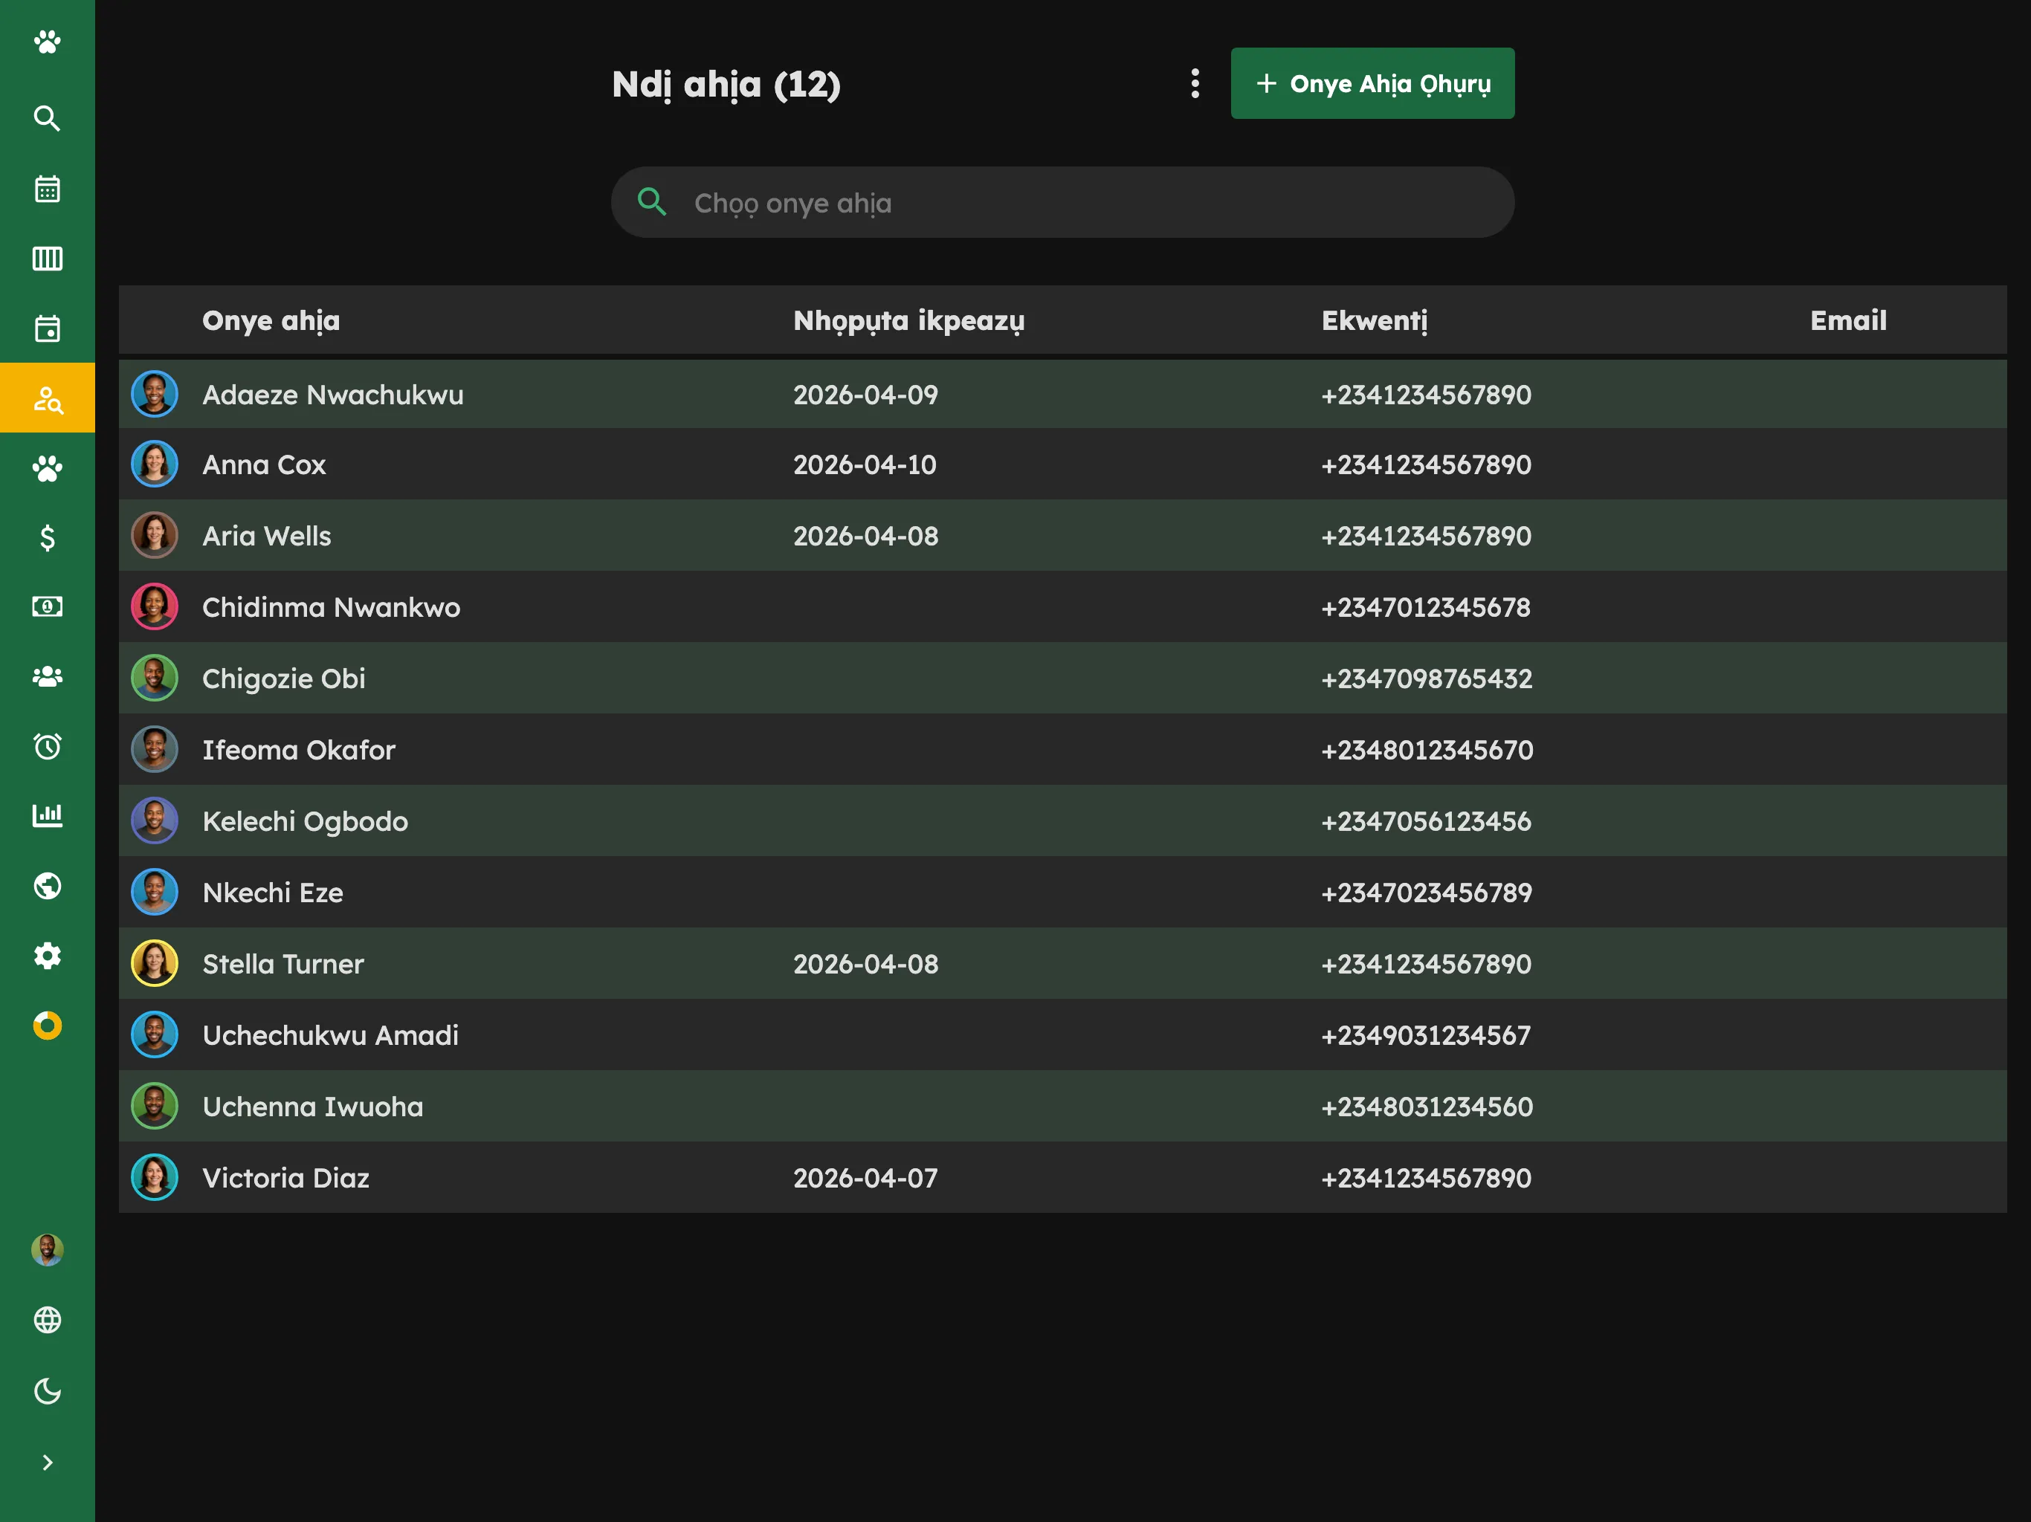Open Anna Cox client row

(x=1062, y=464)
